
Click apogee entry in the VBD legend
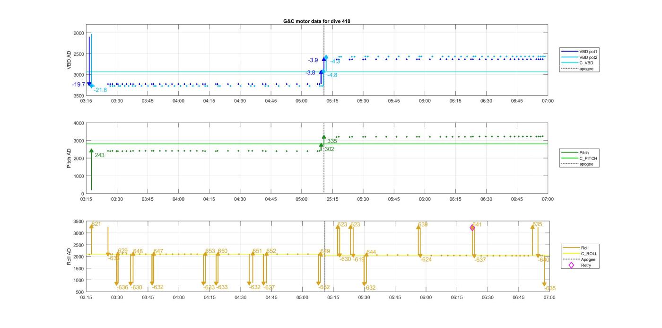pyautogui.click(x=577, y=69)
